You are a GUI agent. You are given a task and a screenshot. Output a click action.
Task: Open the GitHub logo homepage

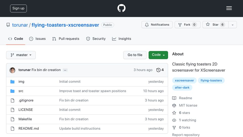click(121, 8)
